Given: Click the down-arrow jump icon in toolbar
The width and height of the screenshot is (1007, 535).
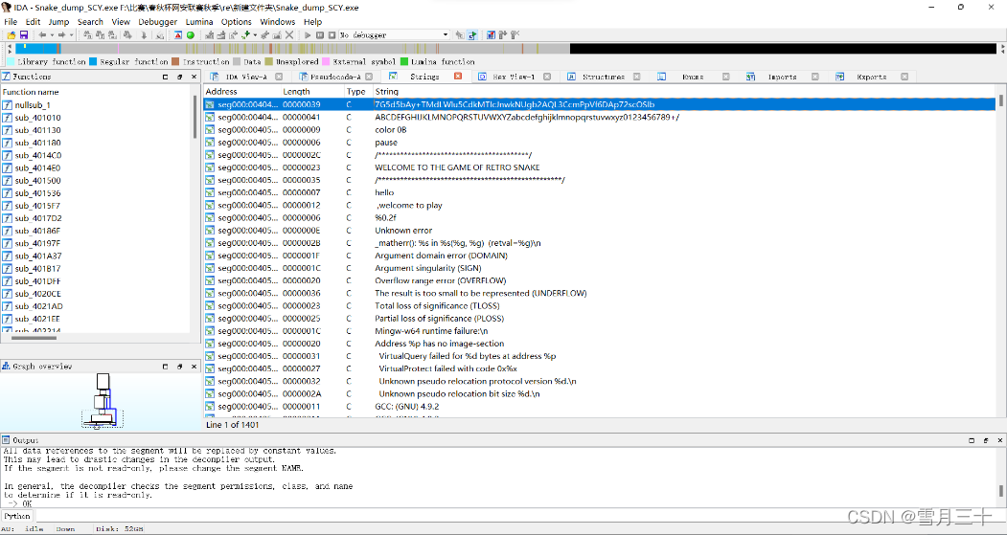Looking at the screenshot, I should tap(144, 34).
